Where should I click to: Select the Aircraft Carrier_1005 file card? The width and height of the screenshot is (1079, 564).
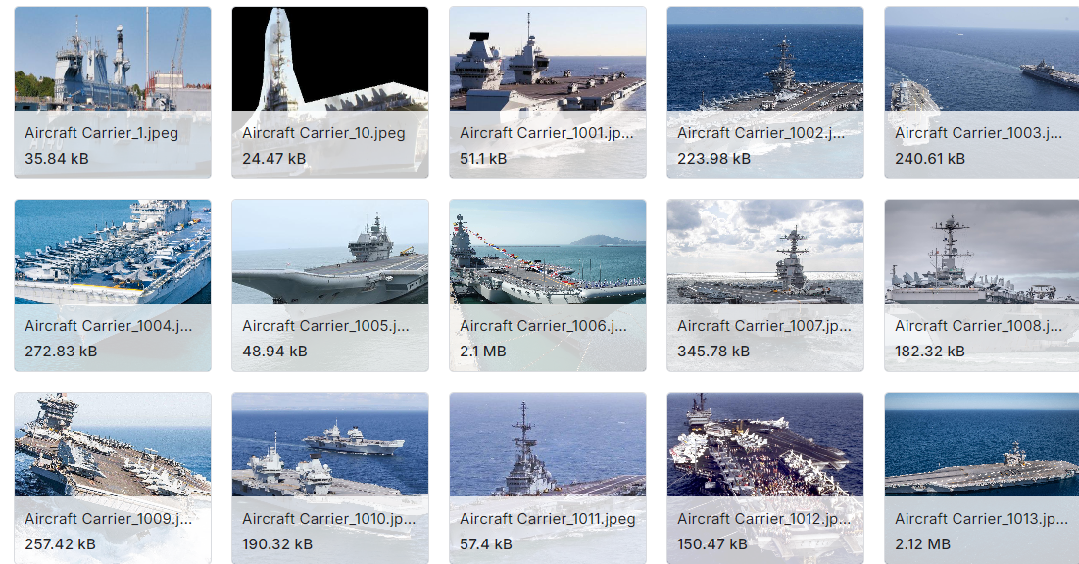pyautogui.click(x=330, y=286)
